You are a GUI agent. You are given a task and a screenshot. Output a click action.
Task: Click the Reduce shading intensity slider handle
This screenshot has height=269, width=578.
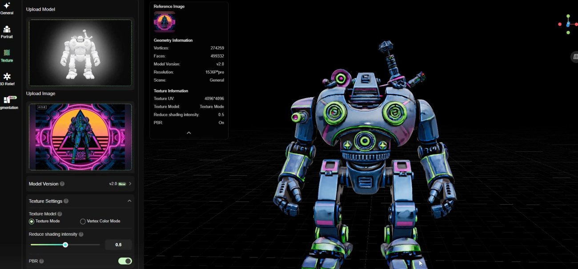(65, 245)
